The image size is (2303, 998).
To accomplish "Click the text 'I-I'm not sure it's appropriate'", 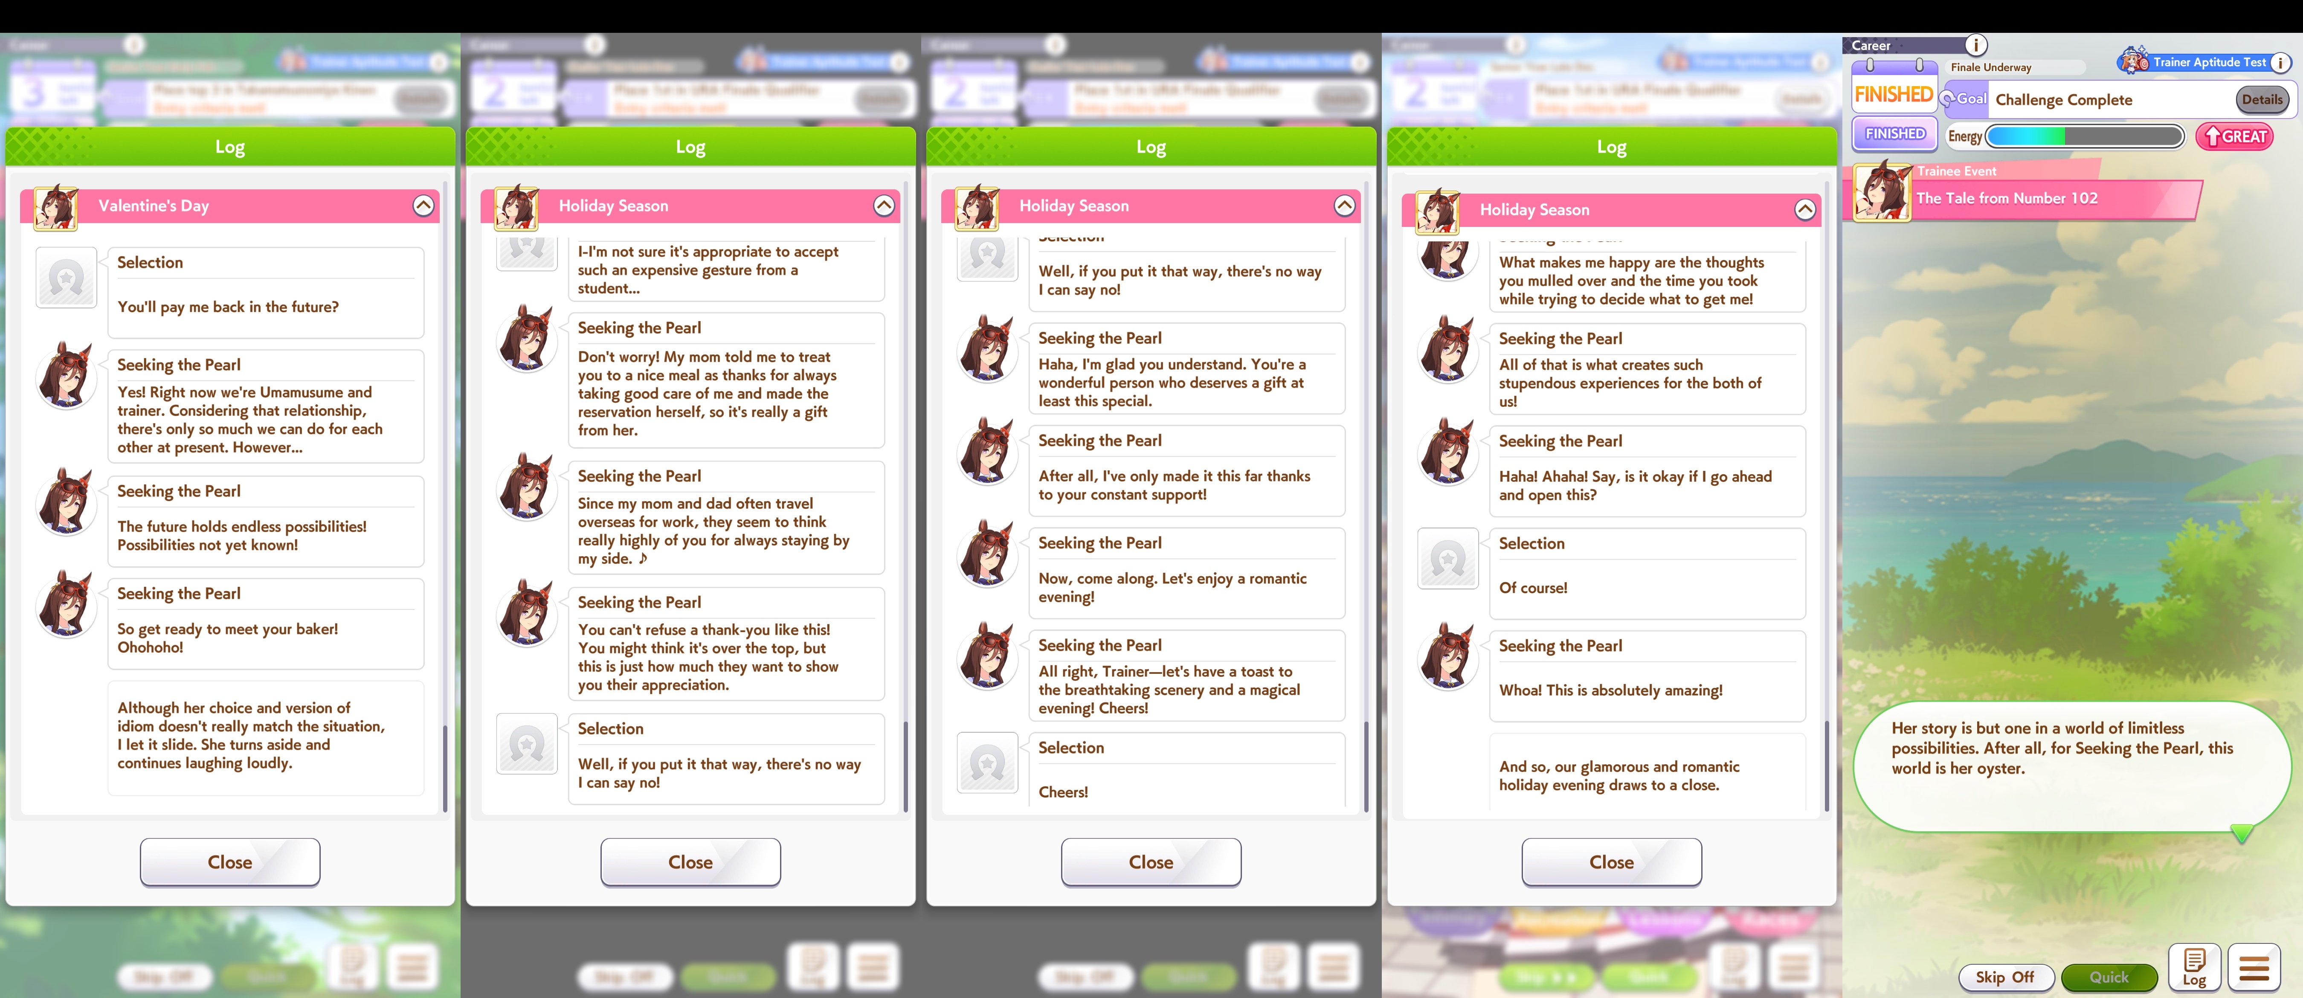I will tap(708, 269).
